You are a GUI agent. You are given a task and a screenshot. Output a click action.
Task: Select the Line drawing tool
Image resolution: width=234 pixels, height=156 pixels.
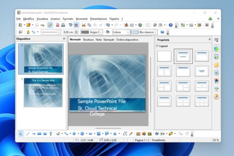[27, 134]
